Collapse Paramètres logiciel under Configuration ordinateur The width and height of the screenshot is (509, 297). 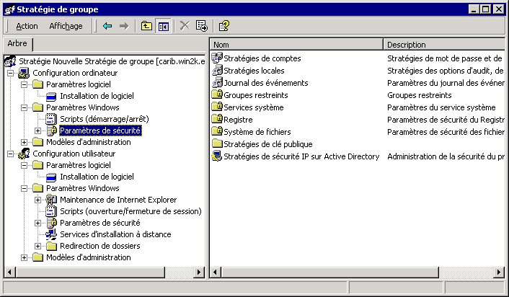(x=24, y=85)
